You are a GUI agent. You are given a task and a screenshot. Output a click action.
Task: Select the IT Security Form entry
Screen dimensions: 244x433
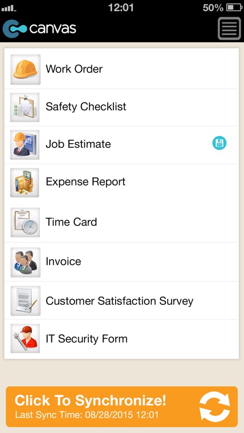(x=122, y=339)
